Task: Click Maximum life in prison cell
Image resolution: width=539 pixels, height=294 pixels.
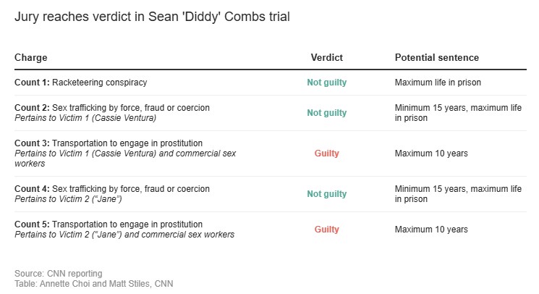Action: pos(438,83)
